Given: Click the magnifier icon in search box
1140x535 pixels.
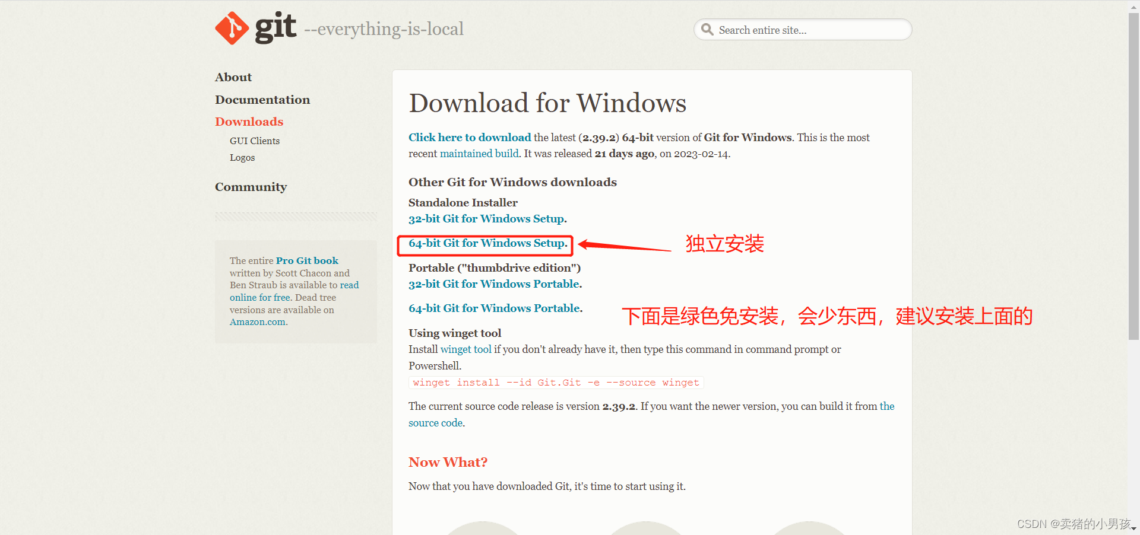Looking at the screenshot, I should [707, 29].
